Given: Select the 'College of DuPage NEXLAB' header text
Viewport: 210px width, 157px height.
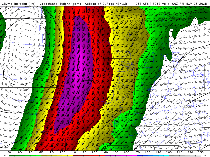Looking at the screenshot, I should [x=106, y=4].
